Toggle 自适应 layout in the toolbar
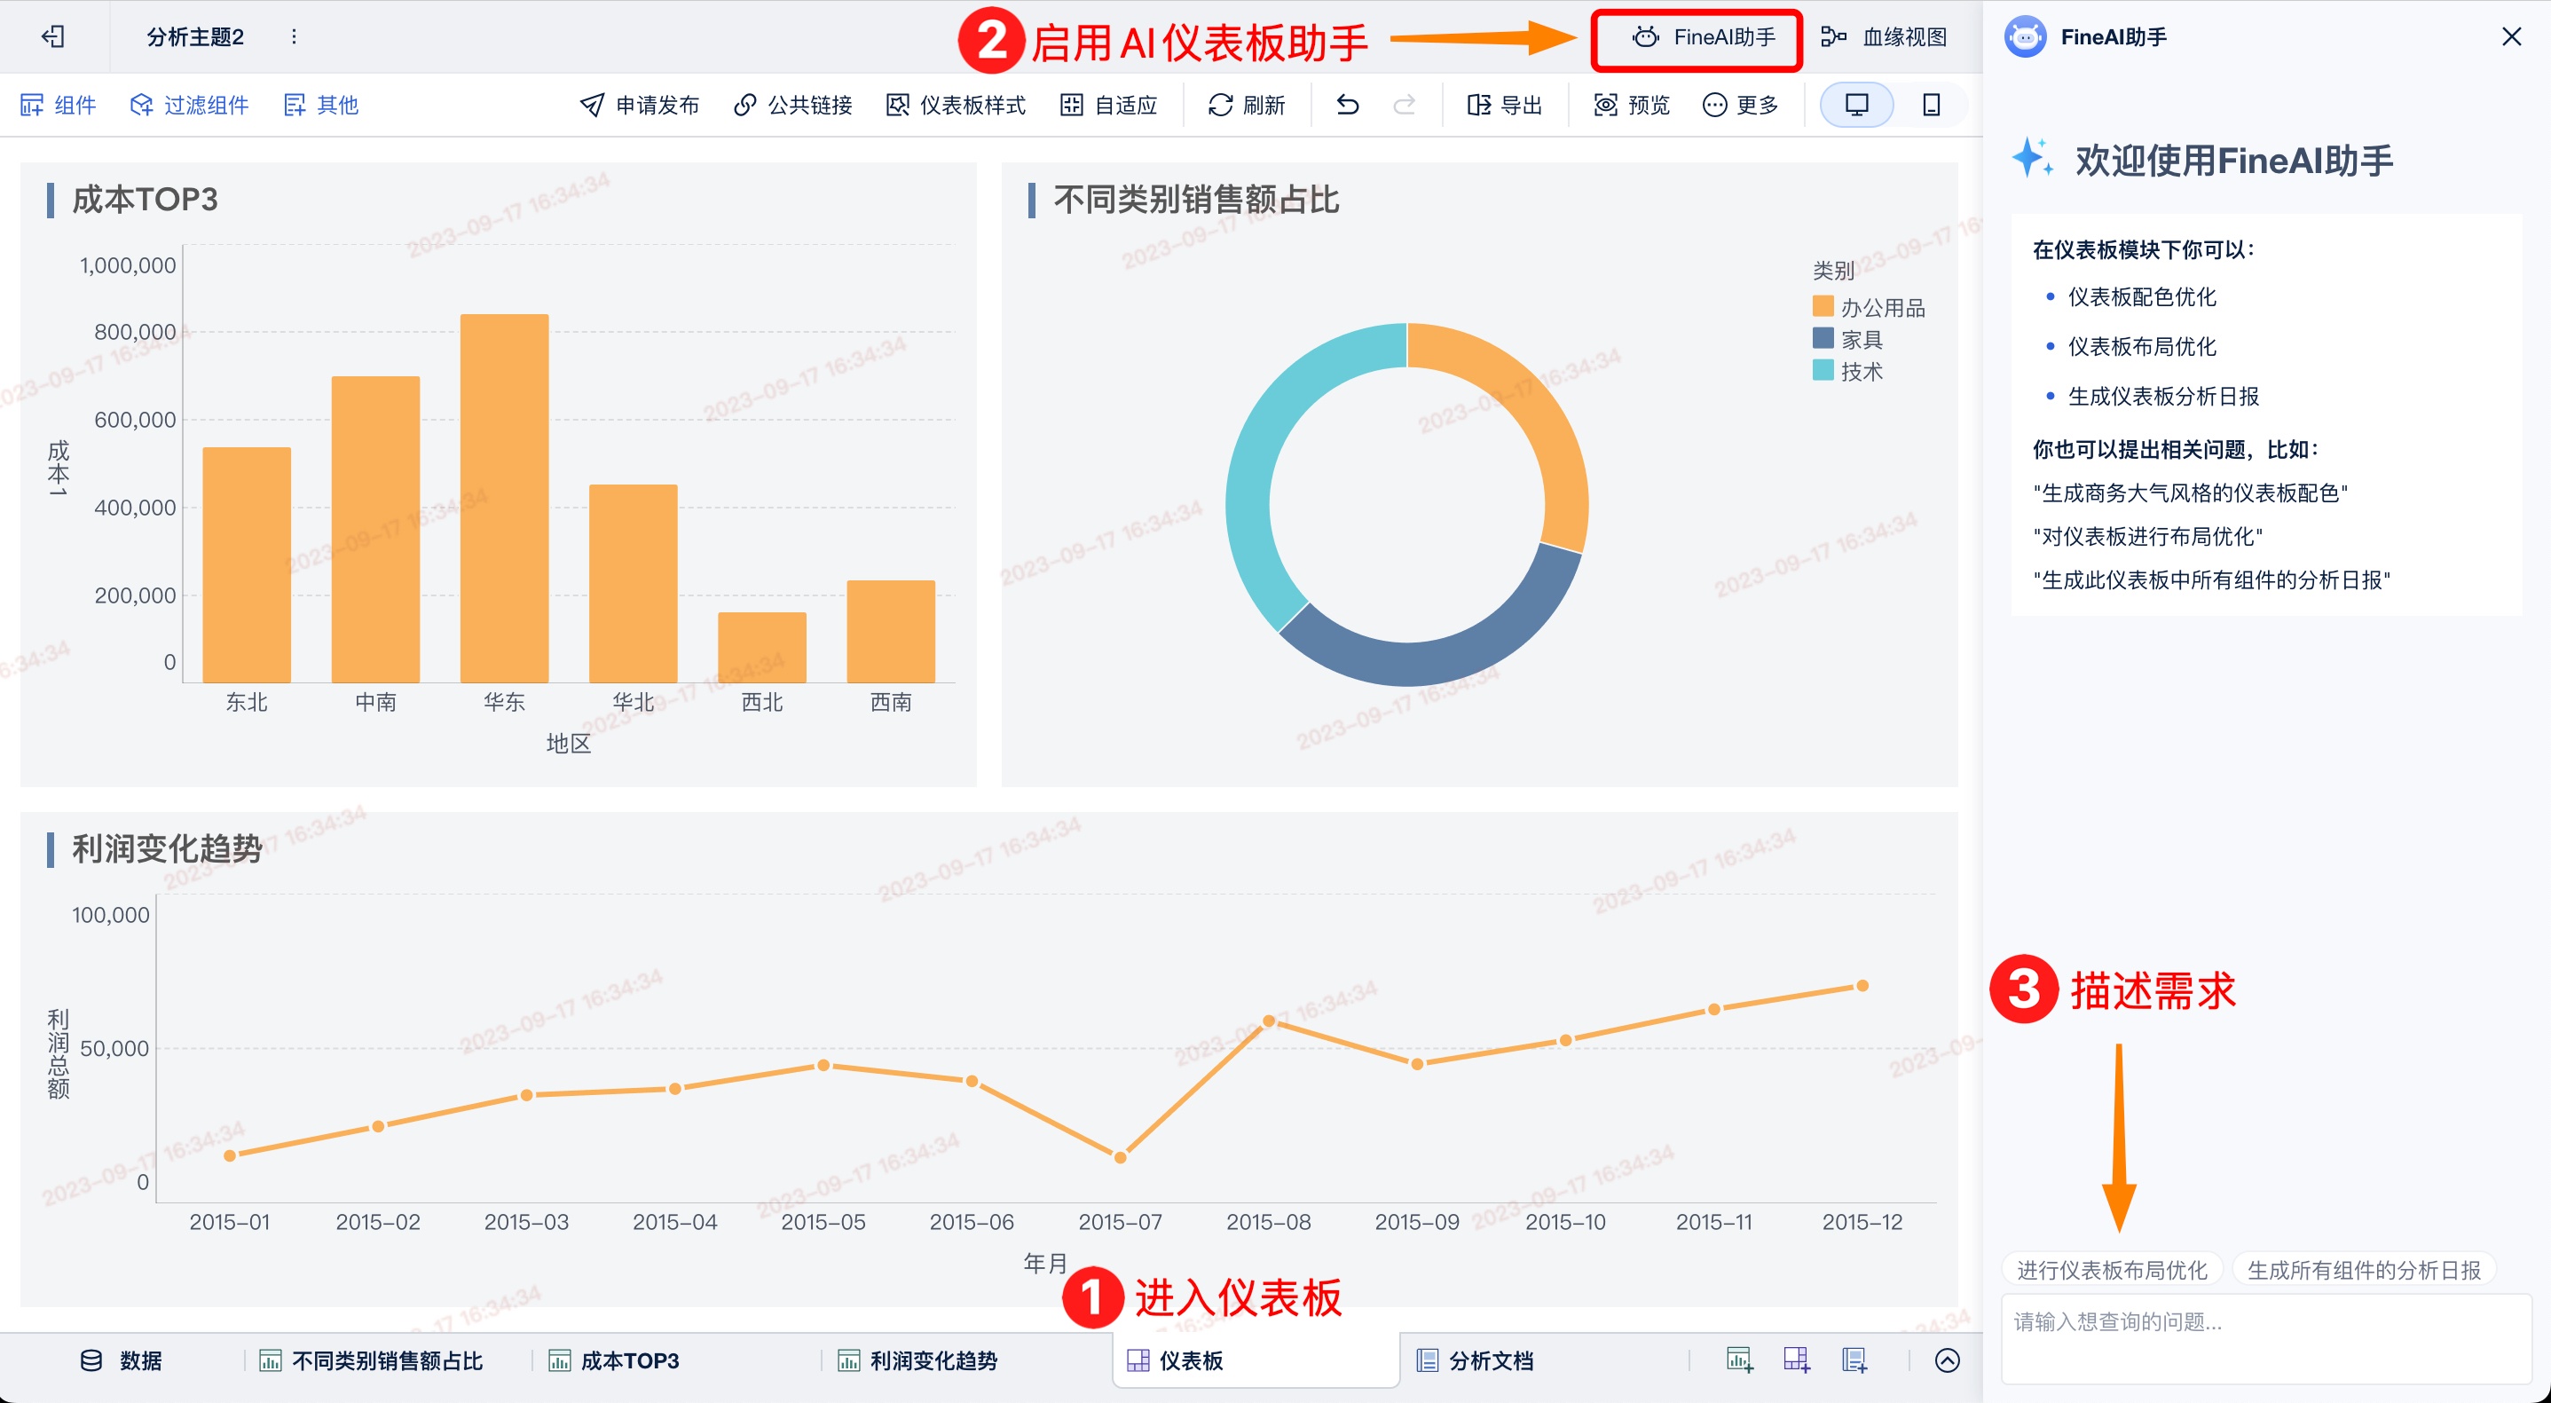Viewport: 2551px width, 1403px height. pos(1107,104)
